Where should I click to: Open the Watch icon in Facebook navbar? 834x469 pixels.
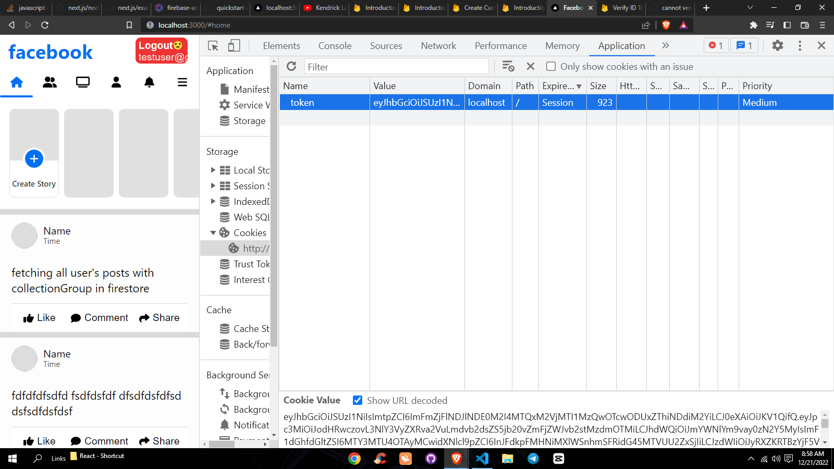83,82
